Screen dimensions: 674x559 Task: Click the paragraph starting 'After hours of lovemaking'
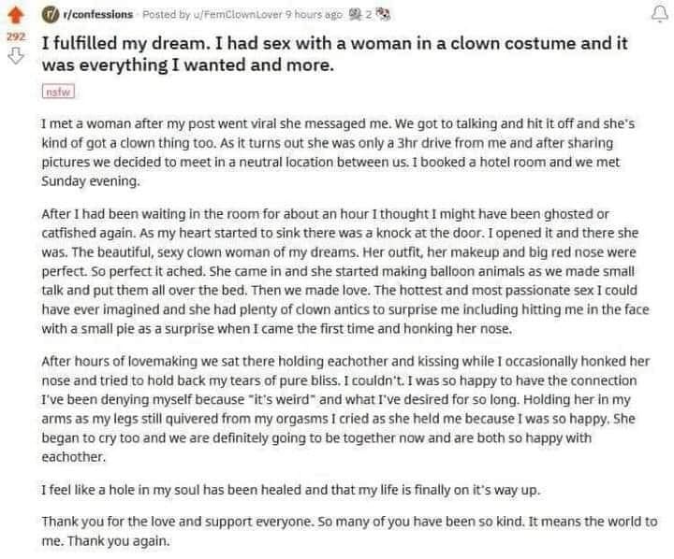point(345,408)
